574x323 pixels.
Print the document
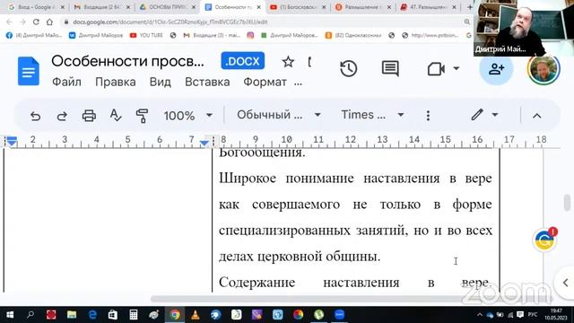[x=89, y=116]
